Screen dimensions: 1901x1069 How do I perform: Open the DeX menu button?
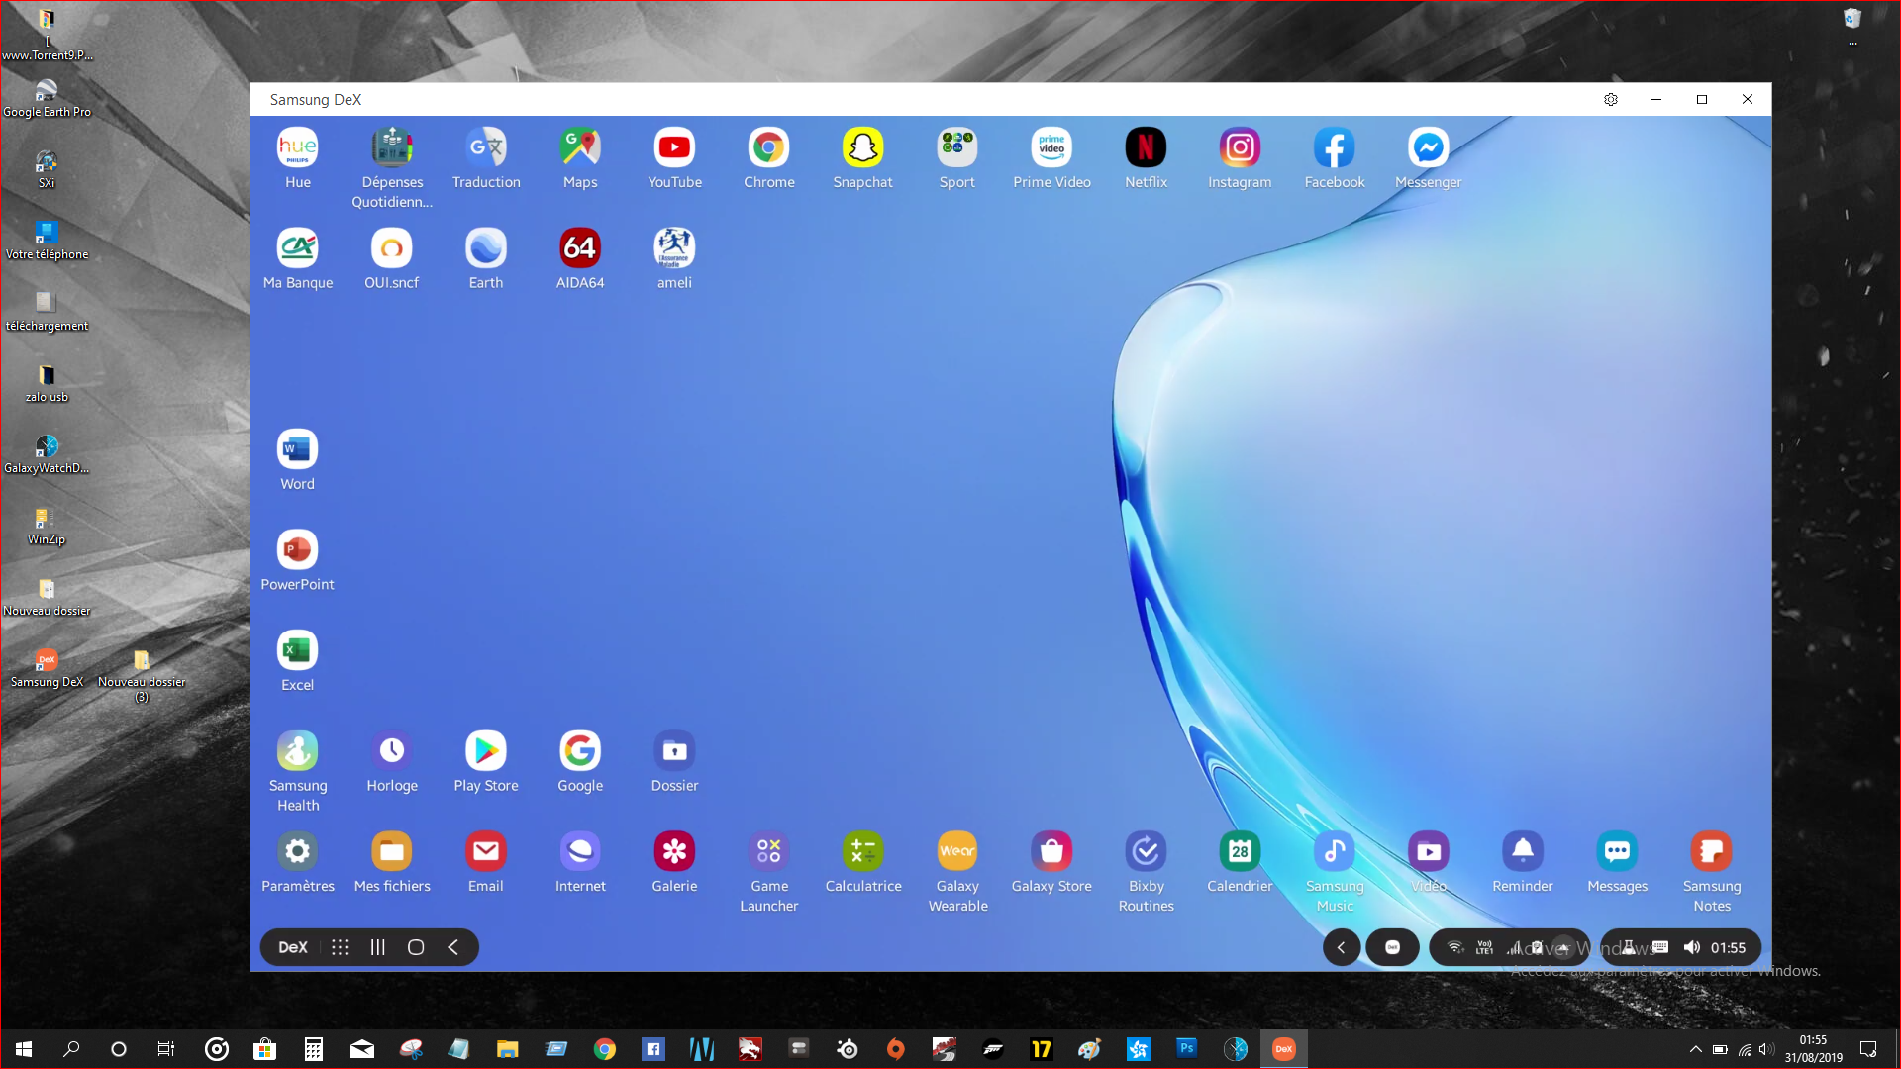292,948
